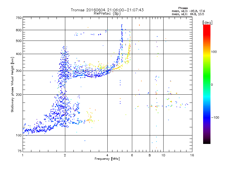The image size is (226, 169).
Task: Click the 0 label on the colorbar
Action: [212, 85]
